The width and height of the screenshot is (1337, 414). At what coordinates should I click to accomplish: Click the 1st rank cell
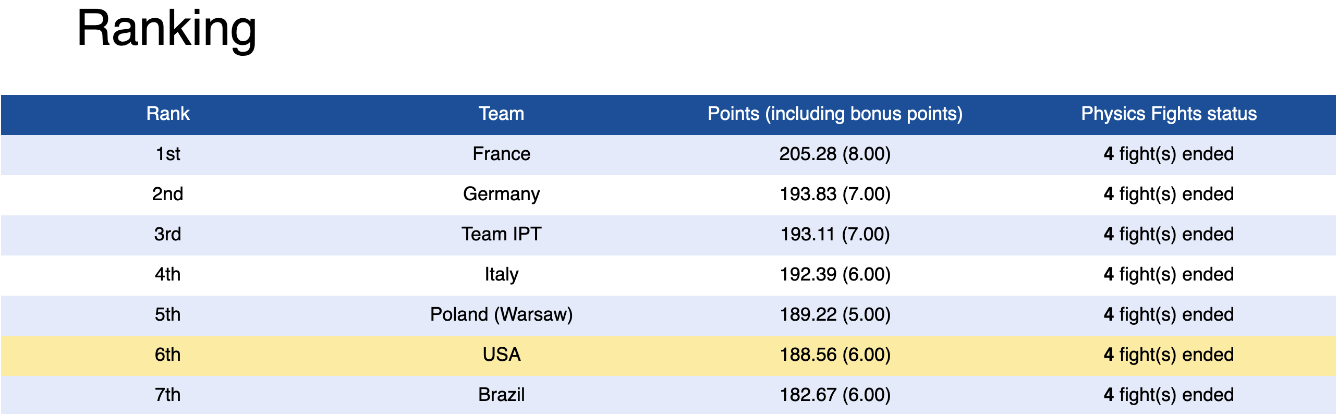(167, 154)
